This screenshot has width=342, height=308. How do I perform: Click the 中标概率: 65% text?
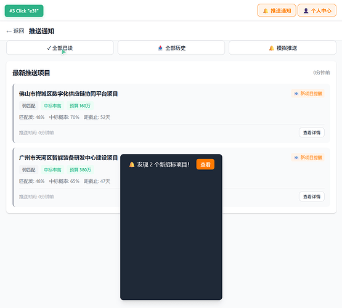pos(64,181)
